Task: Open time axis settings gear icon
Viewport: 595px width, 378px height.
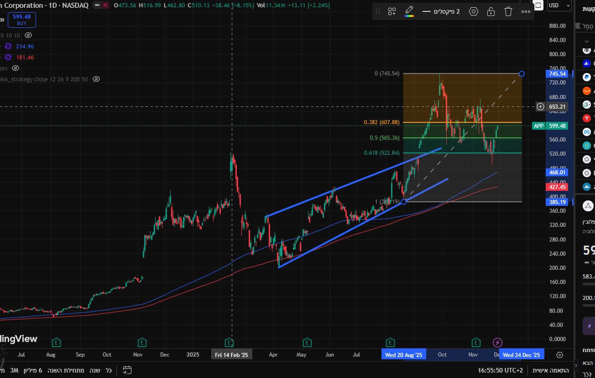Action: point(560,354)
